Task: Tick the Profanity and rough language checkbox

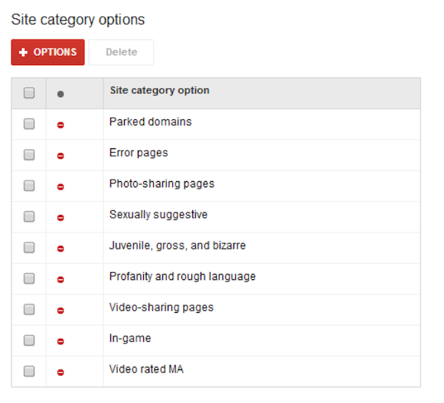Action: [29, 278]
